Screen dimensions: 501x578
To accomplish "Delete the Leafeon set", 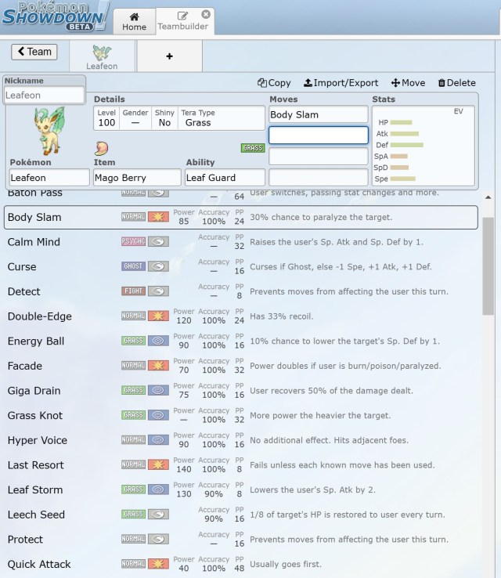I will [456, 83].
